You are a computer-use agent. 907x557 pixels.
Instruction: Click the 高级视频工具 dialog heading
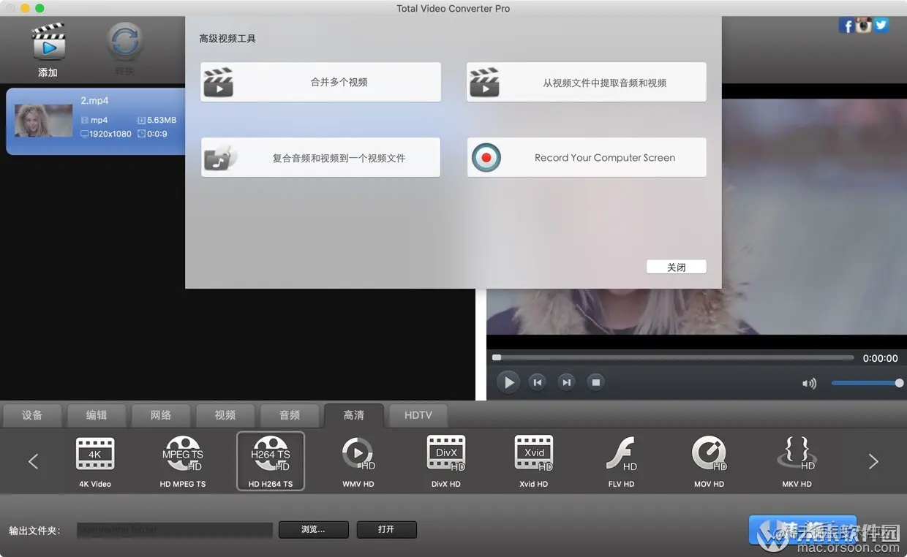click(227, 38)
